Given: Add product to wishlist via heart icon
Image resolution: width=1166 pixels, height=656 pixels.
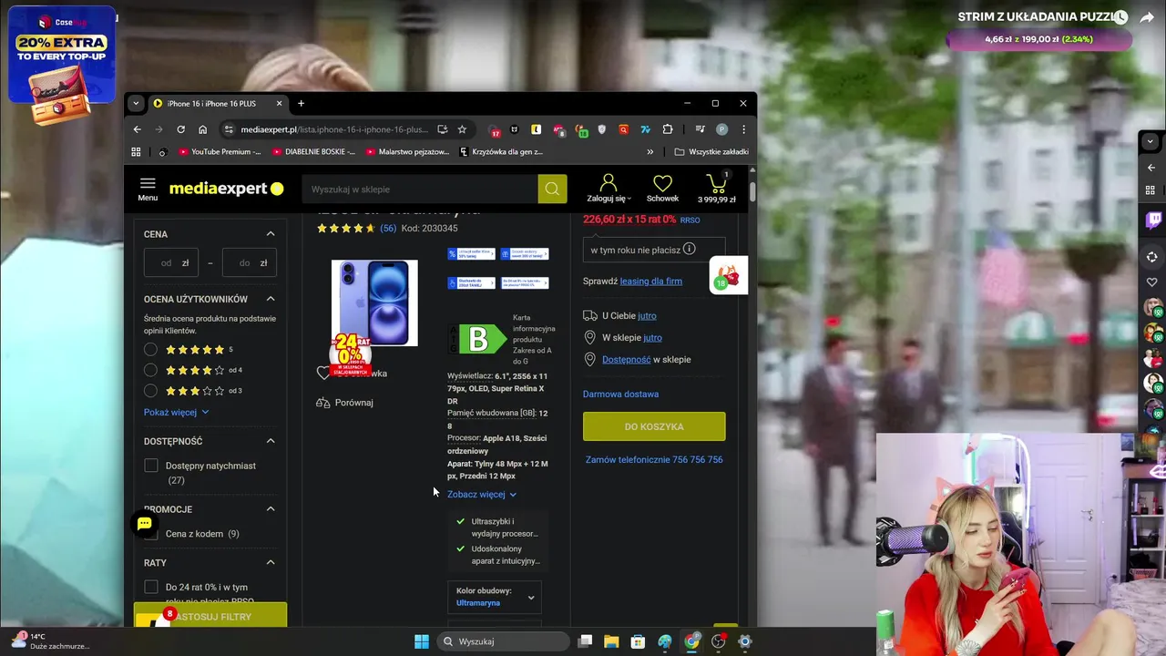Looking at the screenshot, I should coord(322,373).
